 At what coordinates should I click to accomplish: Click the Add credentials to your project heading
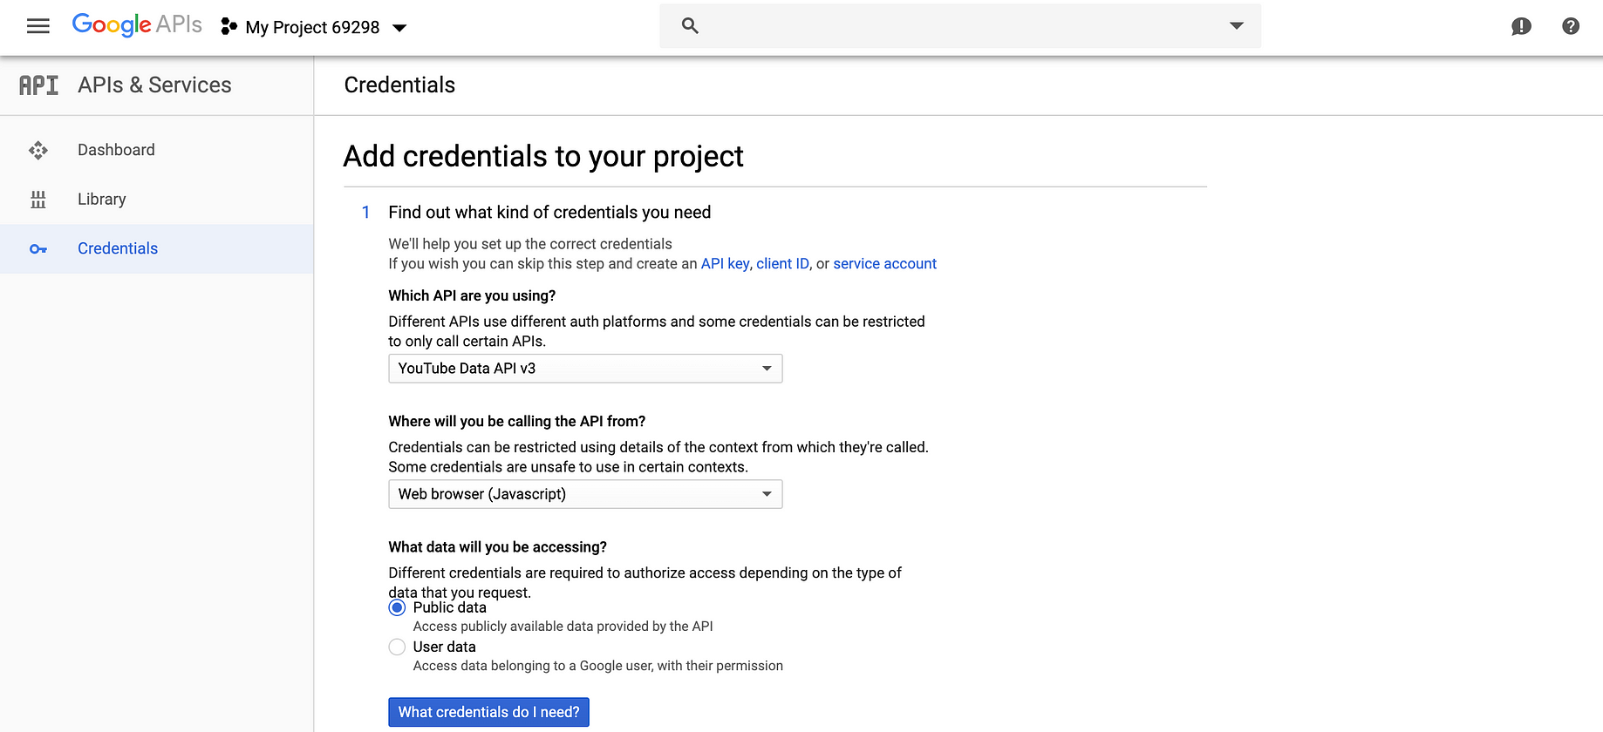543,157
